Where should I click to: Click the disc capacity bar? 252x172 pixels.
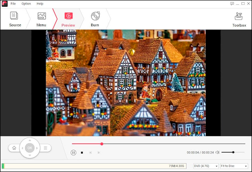pyautogui.click(x=94, y=166)
